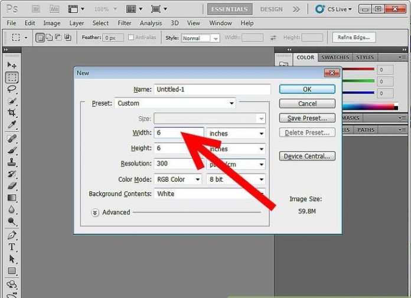Select the Crop tool
The height and width of the screenshot is (298, 411).
point(12,113)
